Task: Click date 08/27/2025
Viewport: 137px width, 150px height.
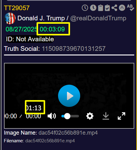Action: coord(21,29)
